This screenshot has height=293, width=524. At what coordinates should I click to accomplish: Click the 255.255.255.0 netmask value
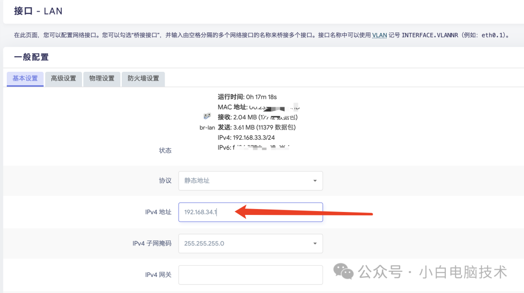(x=204, y=244)
